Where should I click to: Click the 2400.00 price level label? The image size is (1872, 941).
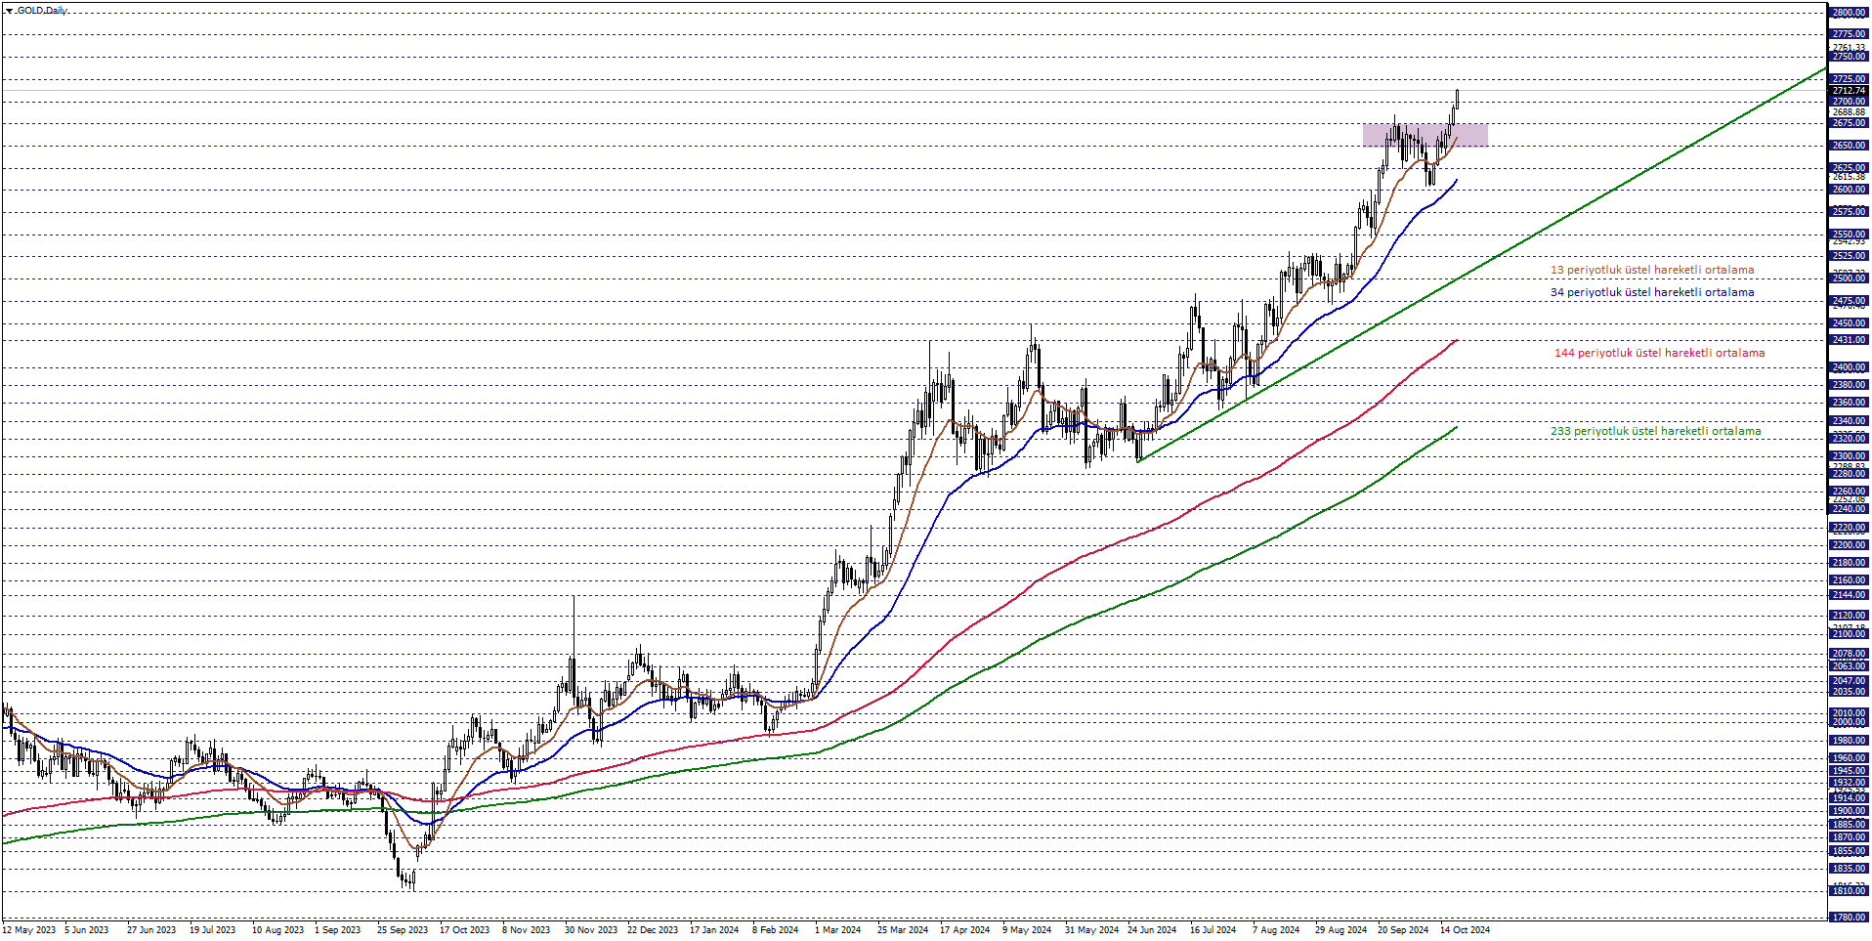tap(1849, 367)
